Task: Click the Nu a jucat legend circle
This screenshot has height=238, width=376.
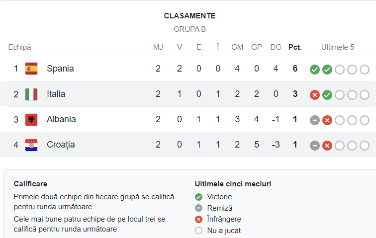Action: click(198, 231)
